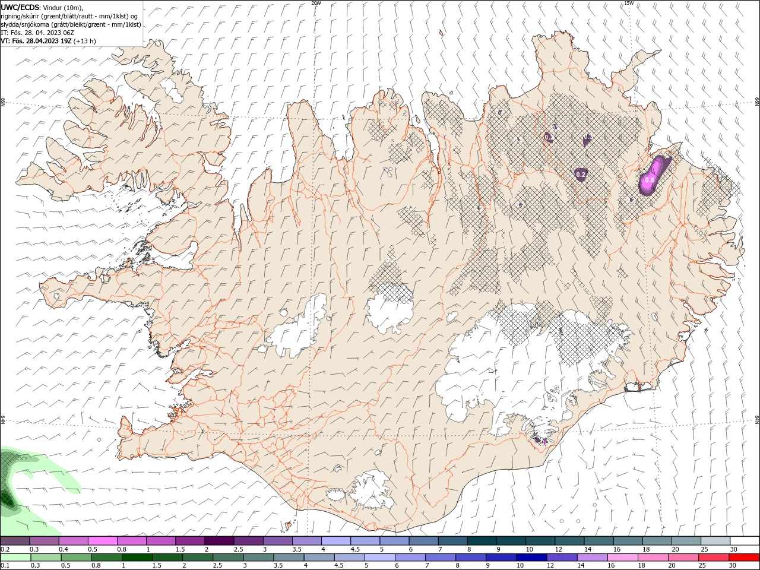Click the '0.2' value on purple snow patch
Screen dimensions: 760x570
[581, 175]
